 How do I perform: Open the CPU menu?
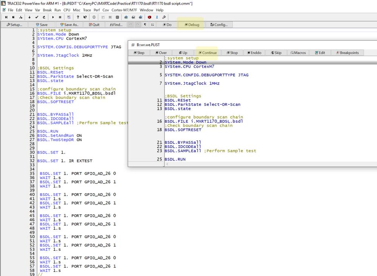67,10
